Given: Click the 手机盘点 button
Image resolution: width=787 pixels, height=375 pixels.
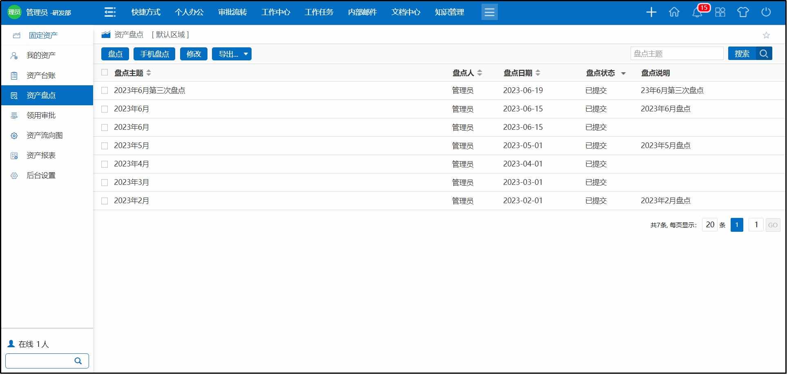Looking at the screenshot, I should click(x=154, y=54).
